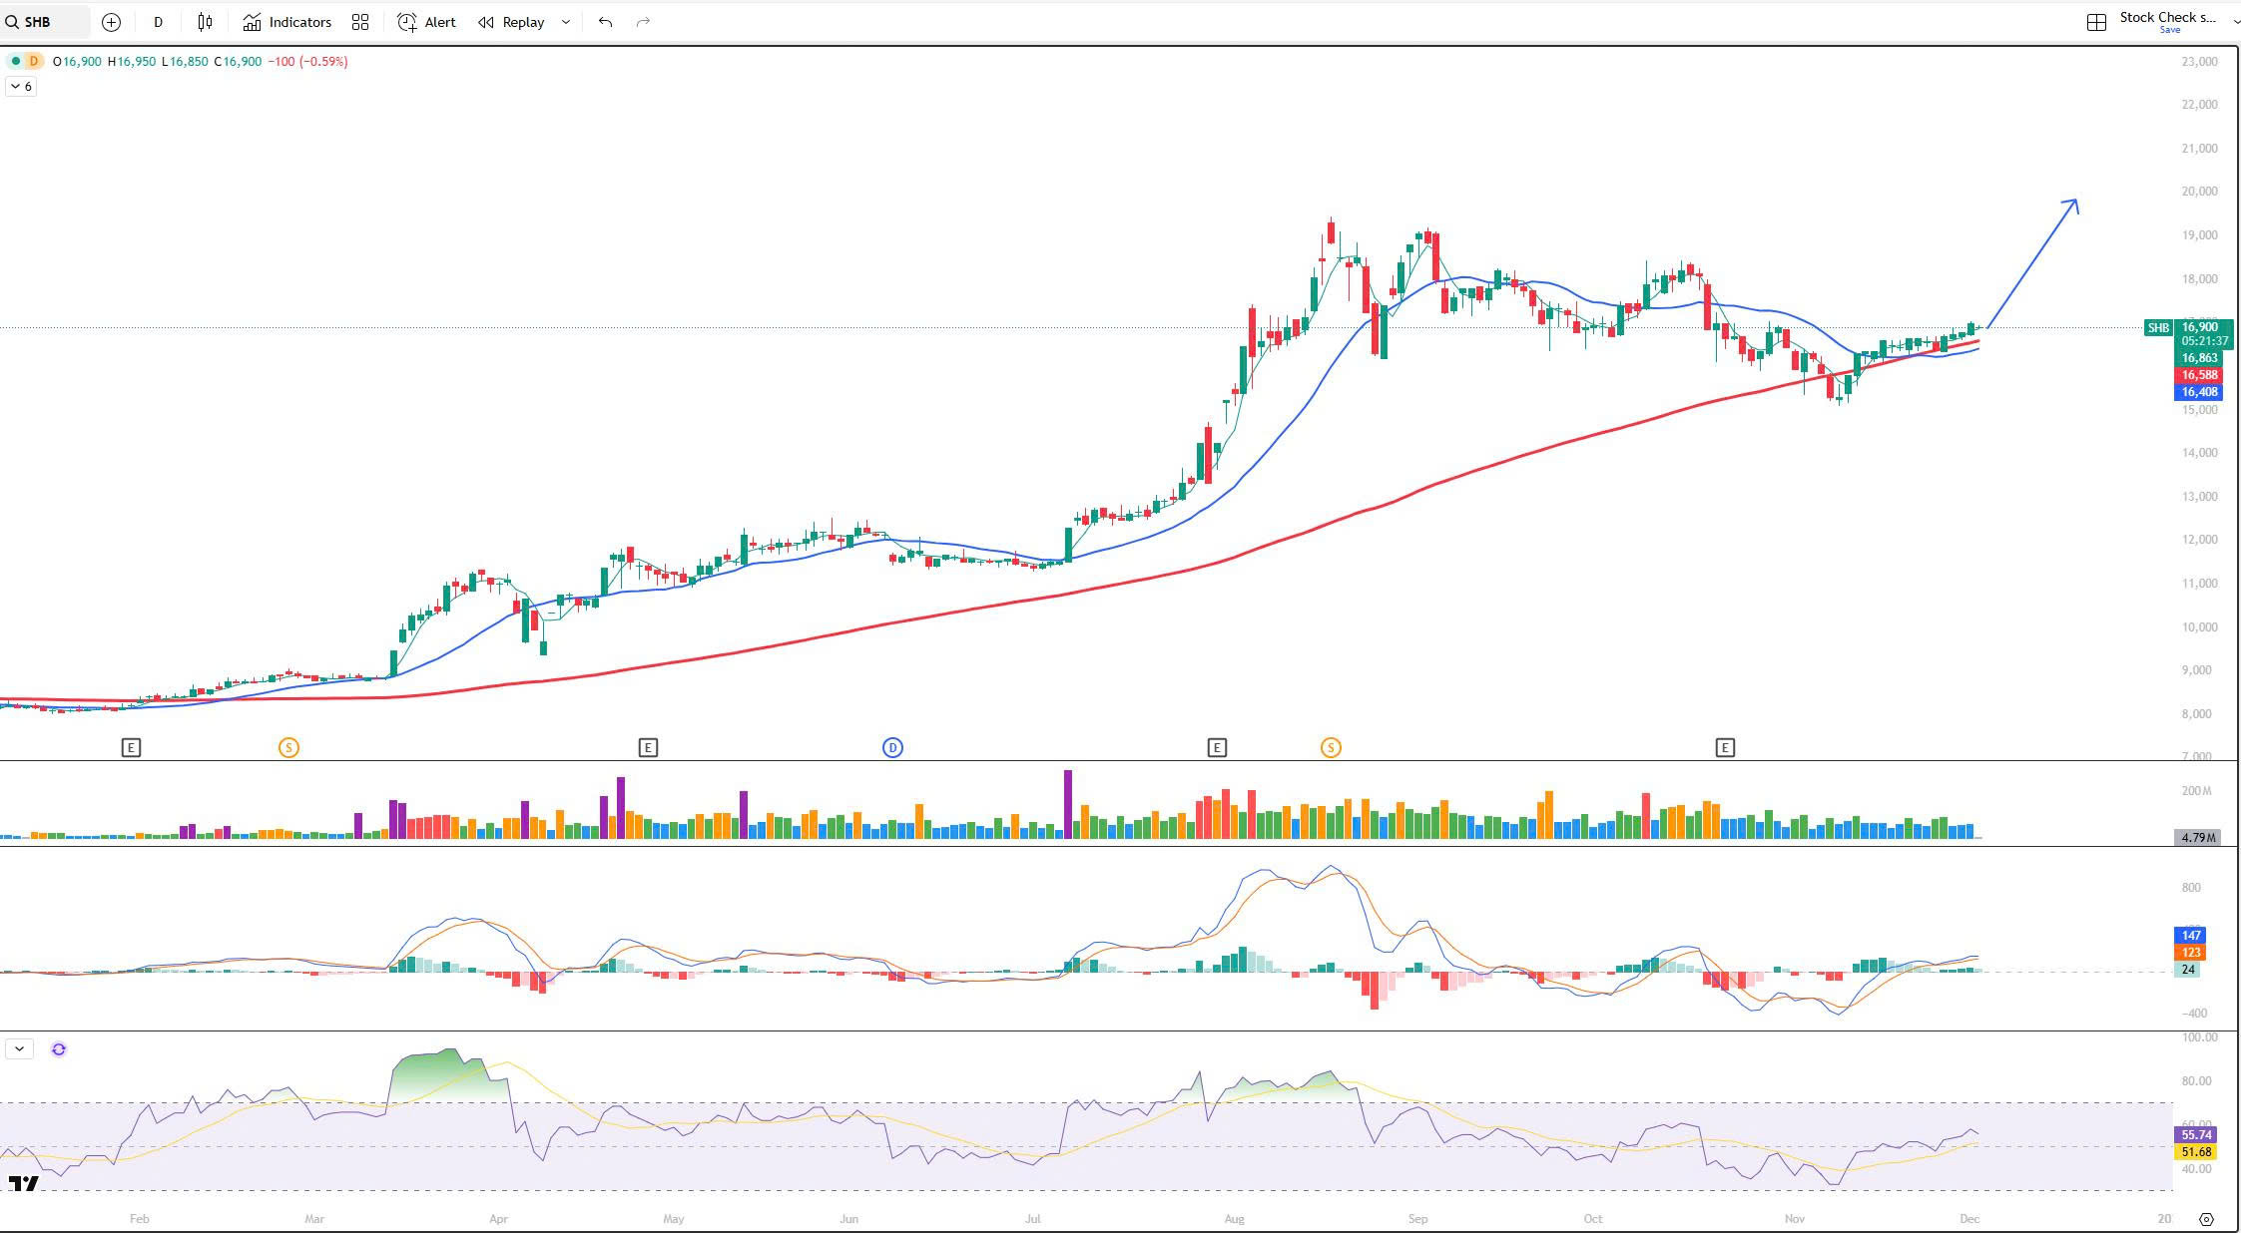This screenshot has width=2241, height=1233.
Task: Expand the Replay options chevron
Action: (x=566, y=22)
